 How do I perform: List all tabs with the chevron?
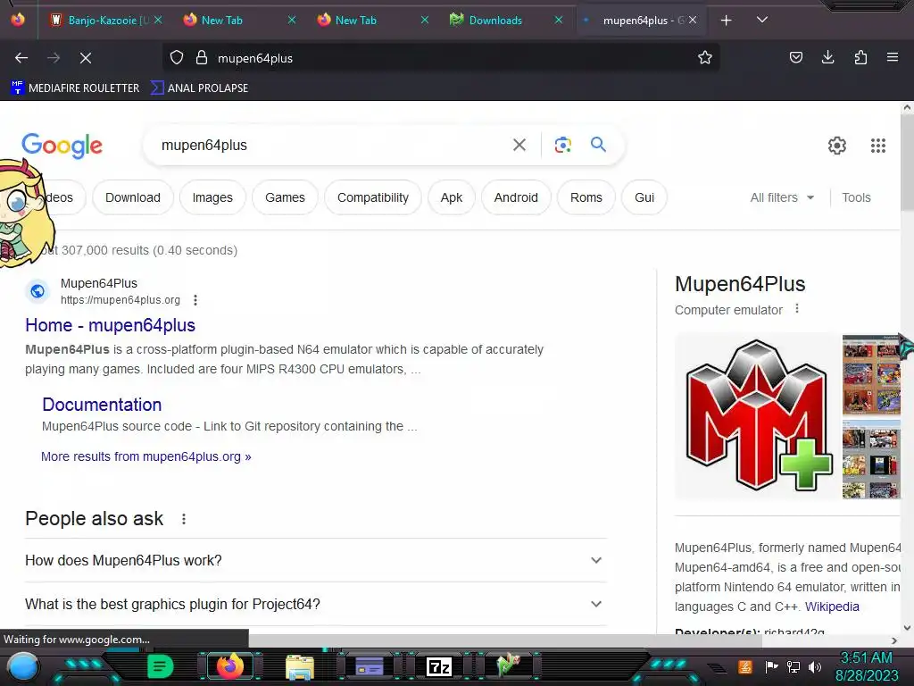point(762,20)
